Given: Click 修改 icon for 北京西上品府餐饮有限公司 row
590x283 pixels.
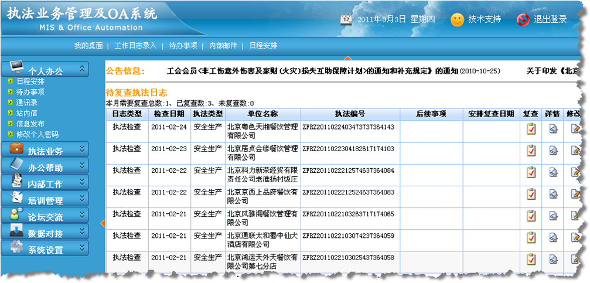Looking at the screenshot, I should tap(575, 195).
